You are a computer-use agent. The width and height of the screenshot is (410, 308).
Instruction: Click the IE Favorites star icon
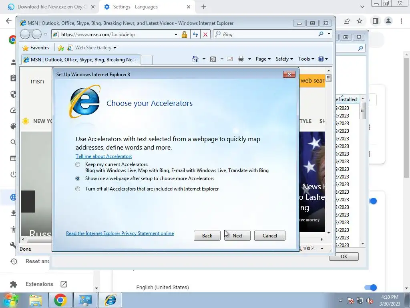(25, 48)
